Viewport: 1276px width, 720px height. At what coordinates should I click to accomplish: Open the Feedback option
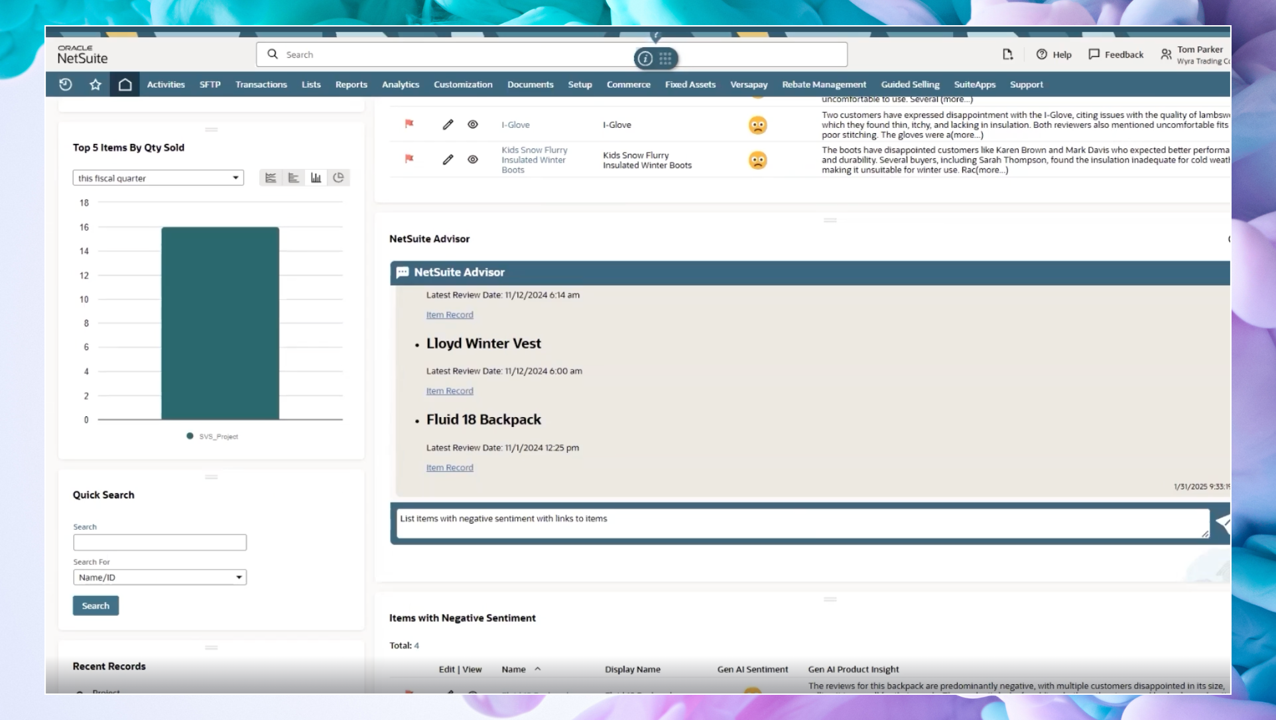pos(1116,54)
